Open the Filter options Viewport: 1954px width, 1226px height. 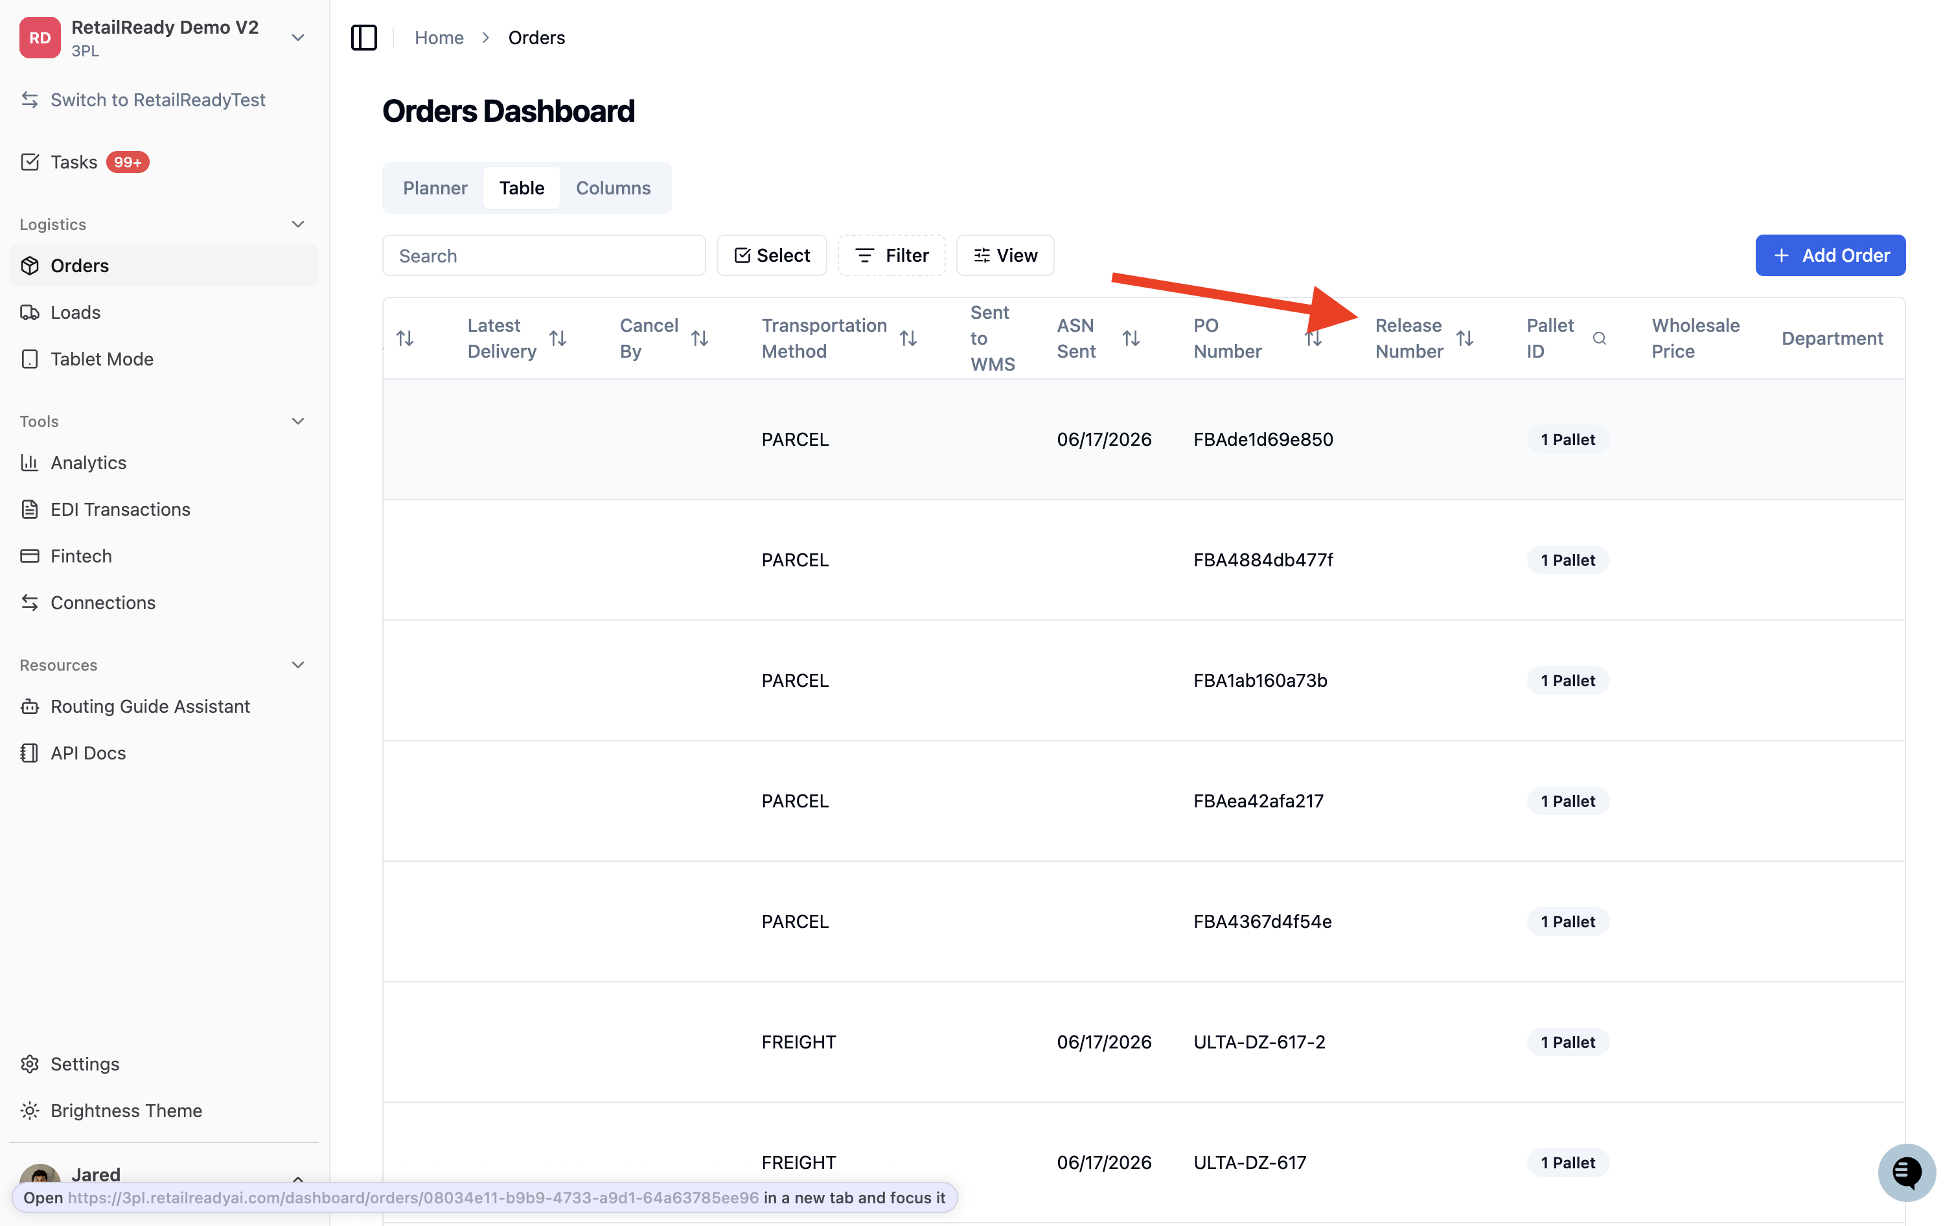click(891, 255)
